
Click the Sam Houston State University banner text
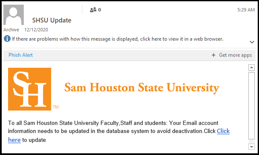(x=142, y=88)
